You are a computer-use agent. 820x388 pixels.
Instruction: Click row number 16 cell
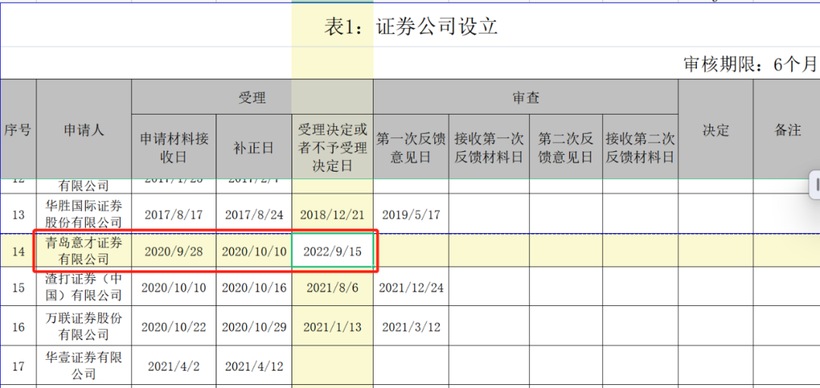18,326
